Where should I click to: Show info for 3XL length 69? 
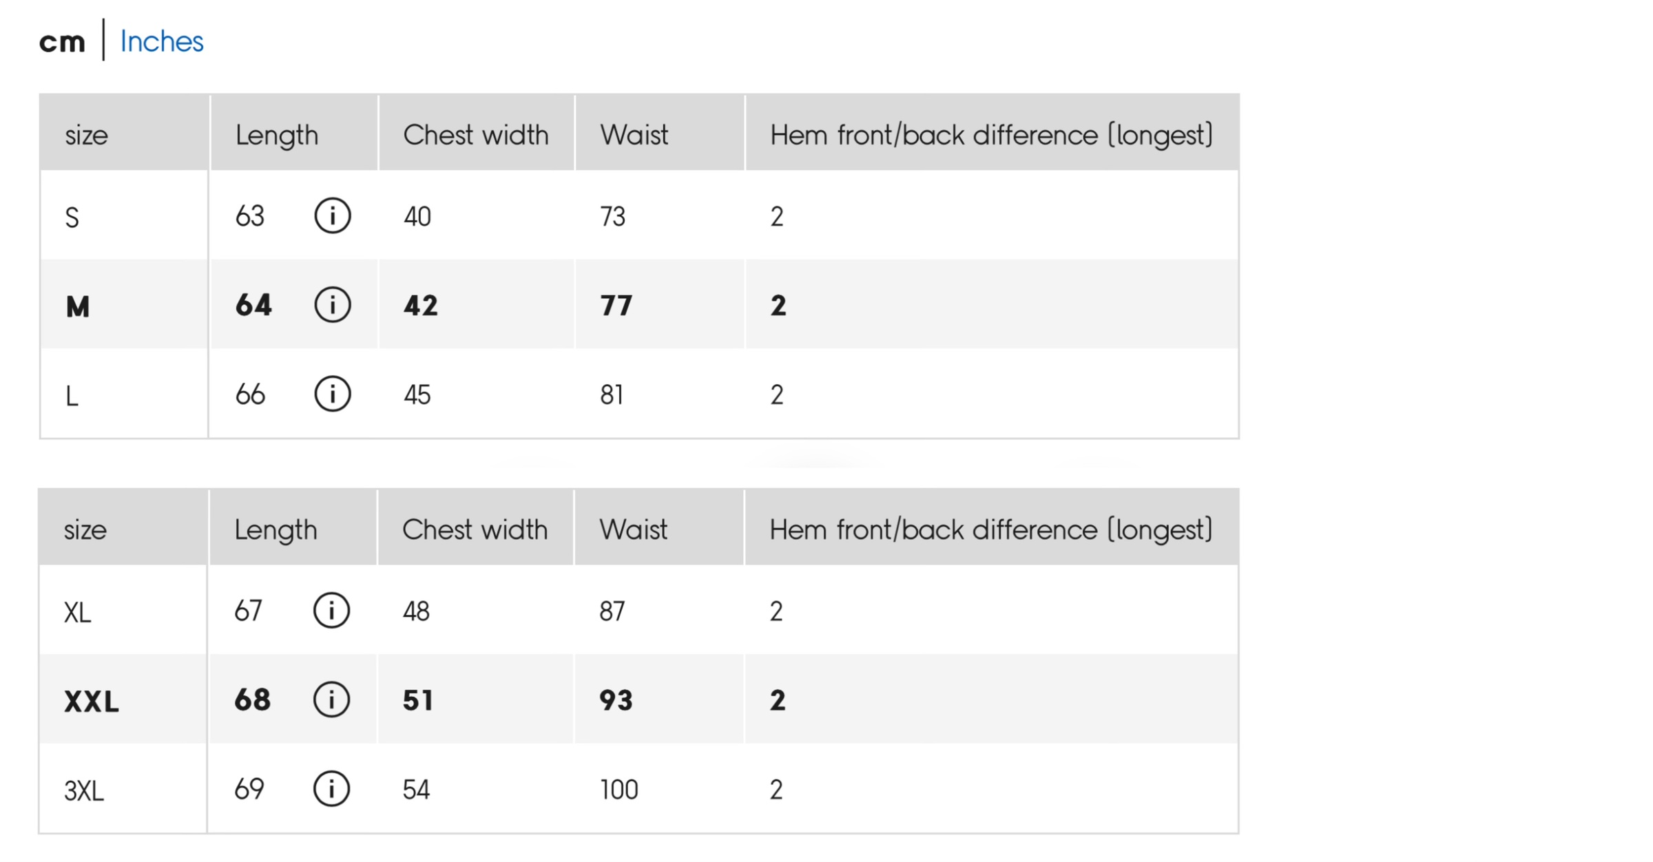[331, 788]
